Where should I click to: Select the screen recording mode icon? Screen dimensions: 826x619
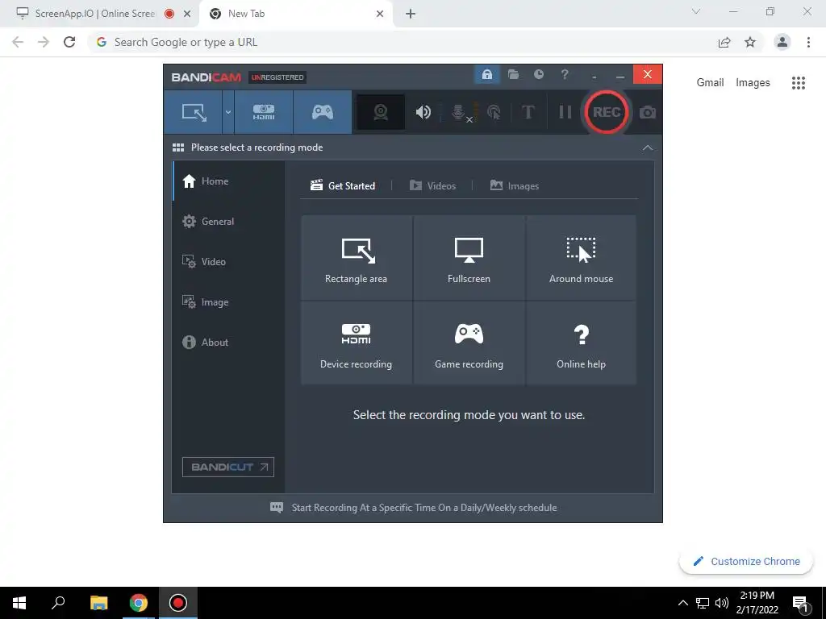coord(194,112)
